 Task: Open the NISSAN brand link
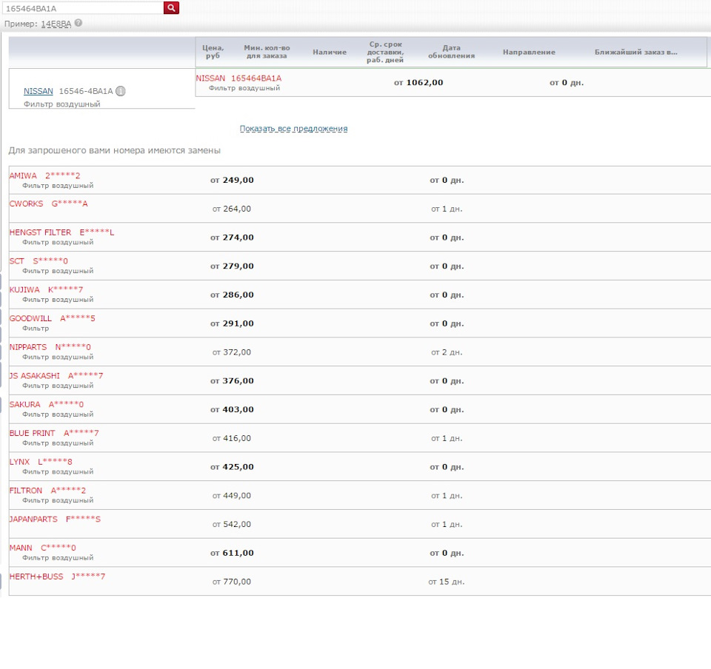coord(38,91)
